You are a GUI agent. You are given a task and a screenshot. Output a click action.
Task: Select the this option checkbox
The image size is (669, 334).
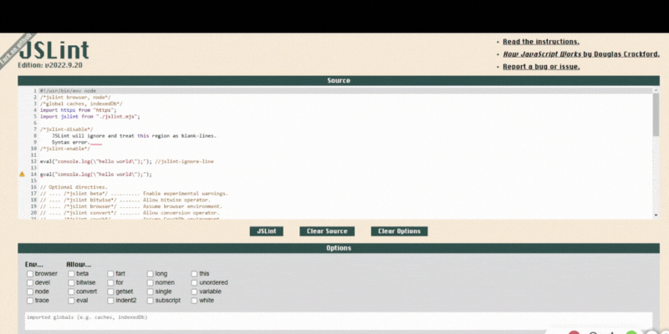click(x=194, y=274)
